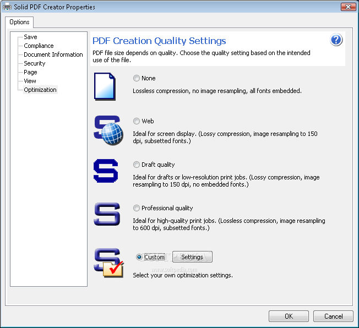Open Document Information tree item
This screenshot has width=359, height=328.
[53, 54]
